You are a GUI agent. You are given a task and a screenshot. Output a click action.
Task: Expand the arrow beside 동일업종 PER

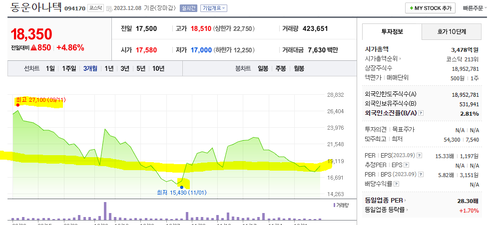tap(405, 201)
